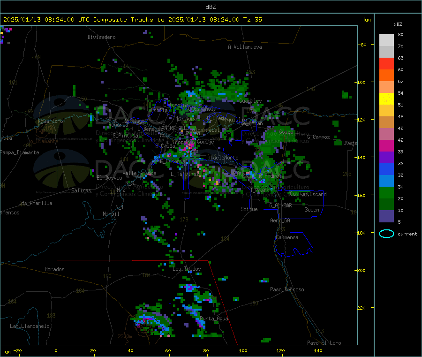422x357 pixels.
Task: Click the yellow 54 dBZ color swatch
Action: [x=386, y=99]
